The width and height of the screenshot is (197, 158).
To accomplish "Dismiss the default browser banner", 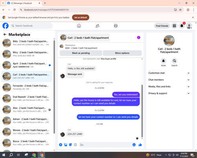I will [193, 17].
